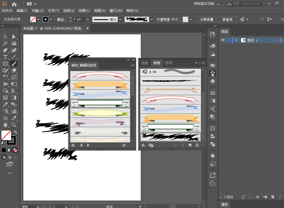Viewport: 284px width, 208px height.
Task: Open the 效果(C) menu
Action: click(84, 11)
